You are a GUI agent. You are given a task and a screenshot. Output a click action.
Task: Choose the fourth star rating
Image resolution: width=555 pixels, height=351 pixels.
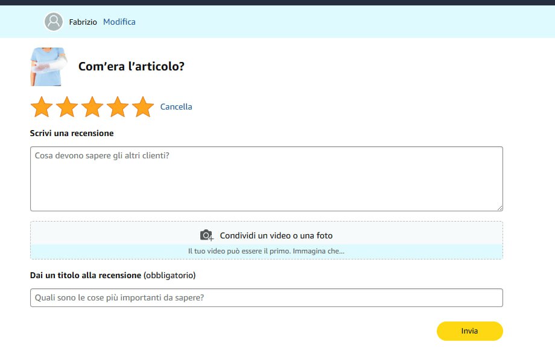coord(118,107)
